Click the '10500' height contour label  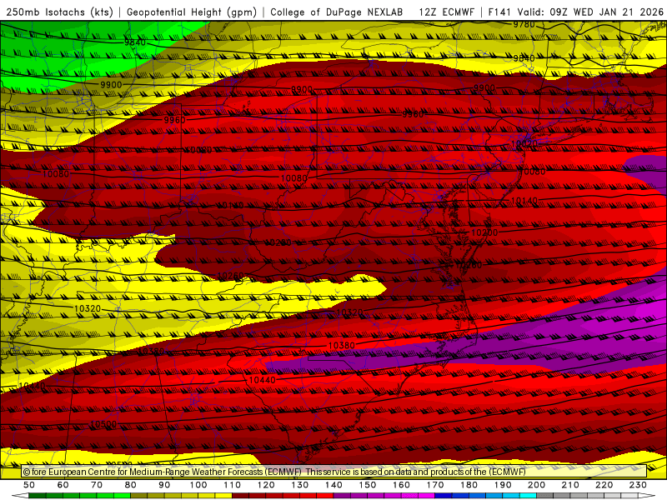103,424
